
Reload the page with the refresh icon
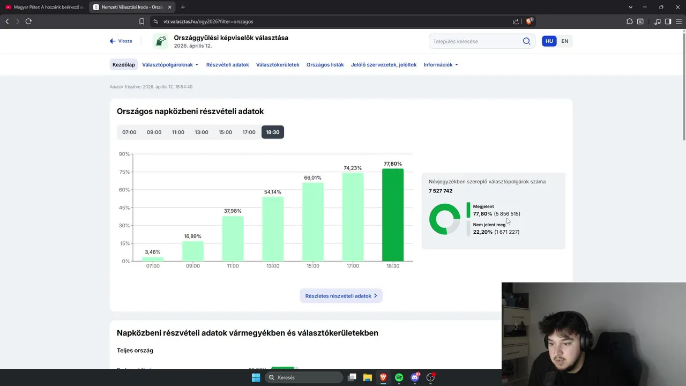pyautogui.click(x=28, y=21)
